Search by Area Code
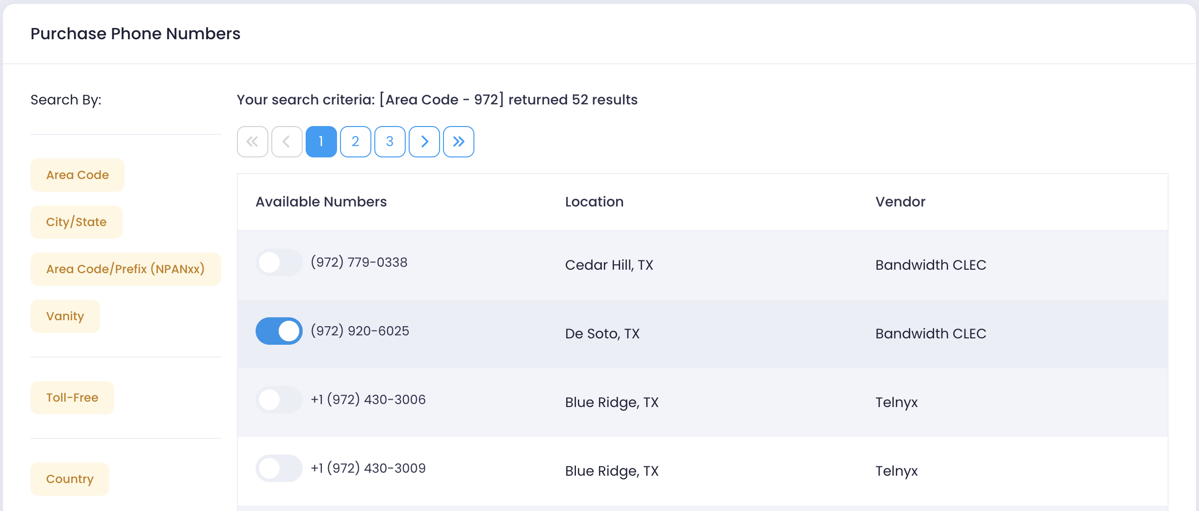The width and height of the screenshot is (1199, 511). point(78,175)
